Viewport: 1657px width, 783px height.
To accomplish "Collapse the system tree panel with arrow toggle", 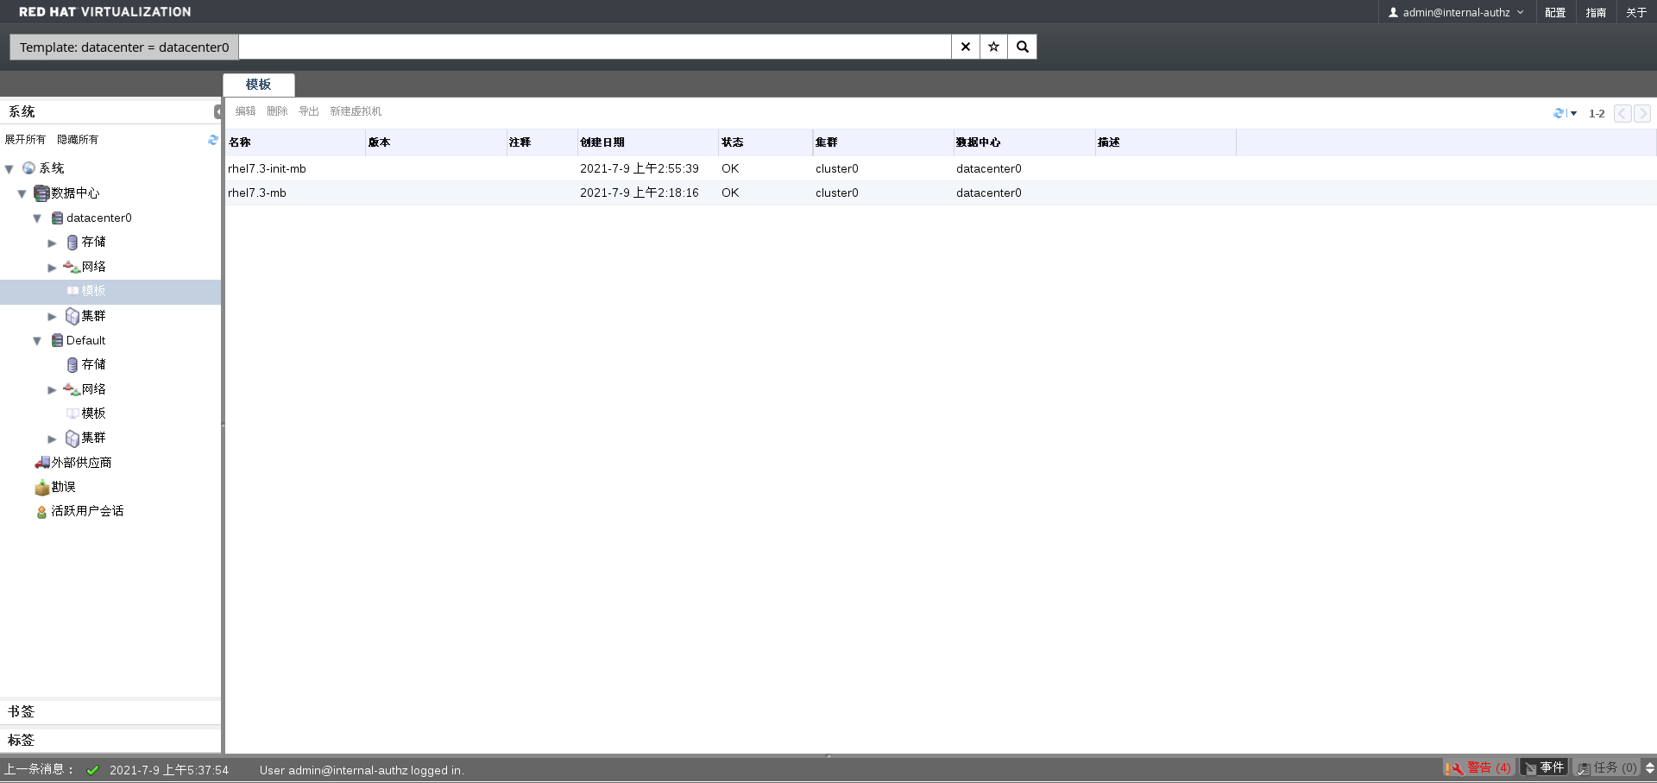I will coord(218,111).
